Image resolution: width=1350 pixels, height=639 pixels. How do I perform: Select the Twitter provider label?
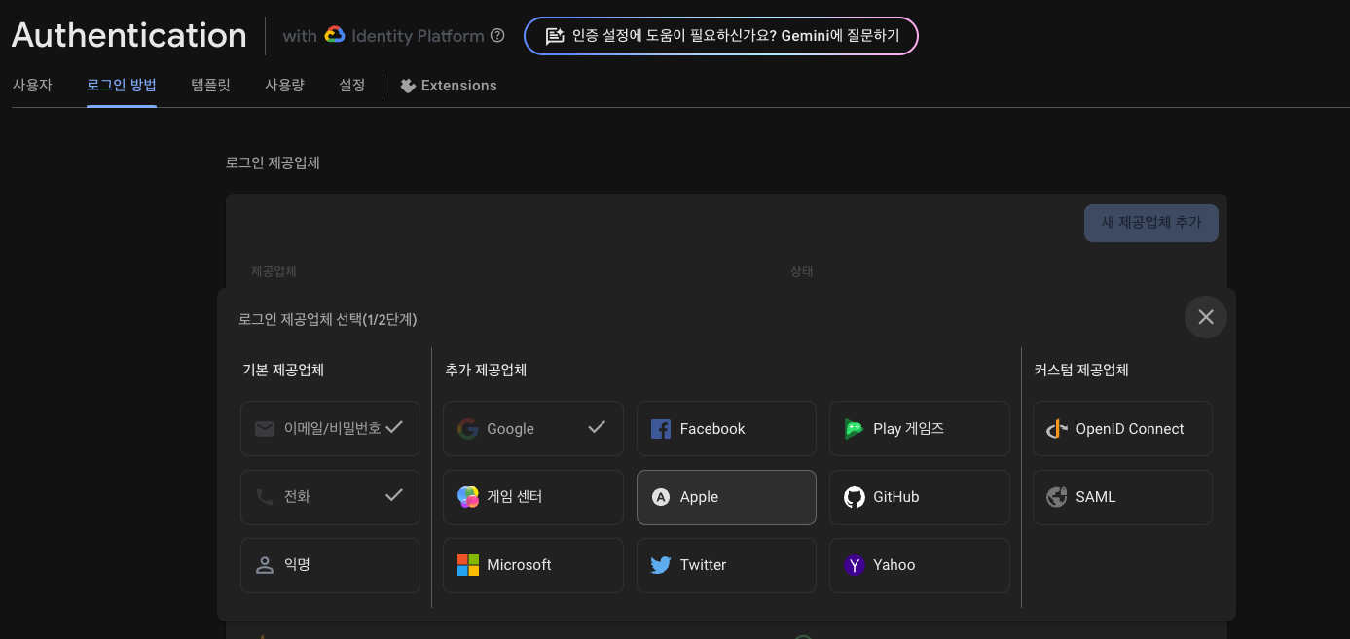click(x=703, y=565)
